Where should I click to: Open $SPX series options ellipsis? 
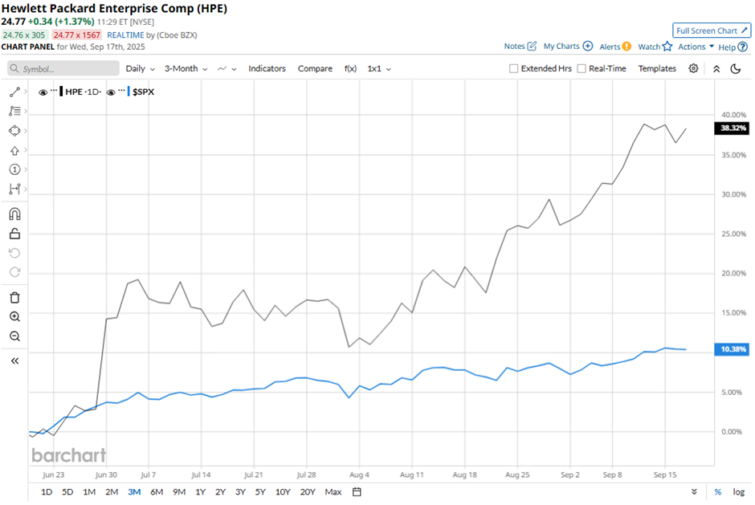pos(121,91)
